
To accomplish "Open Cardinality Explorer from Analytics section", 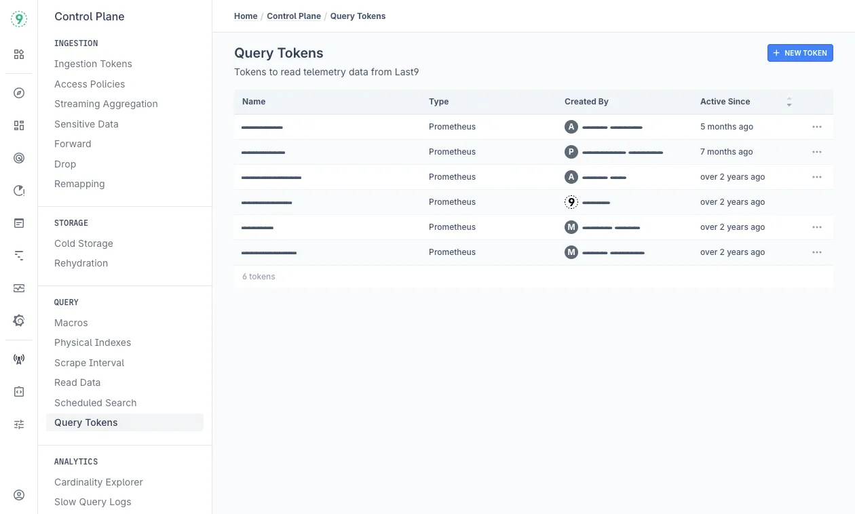I will pyautogui.click(x=98, y=482).
